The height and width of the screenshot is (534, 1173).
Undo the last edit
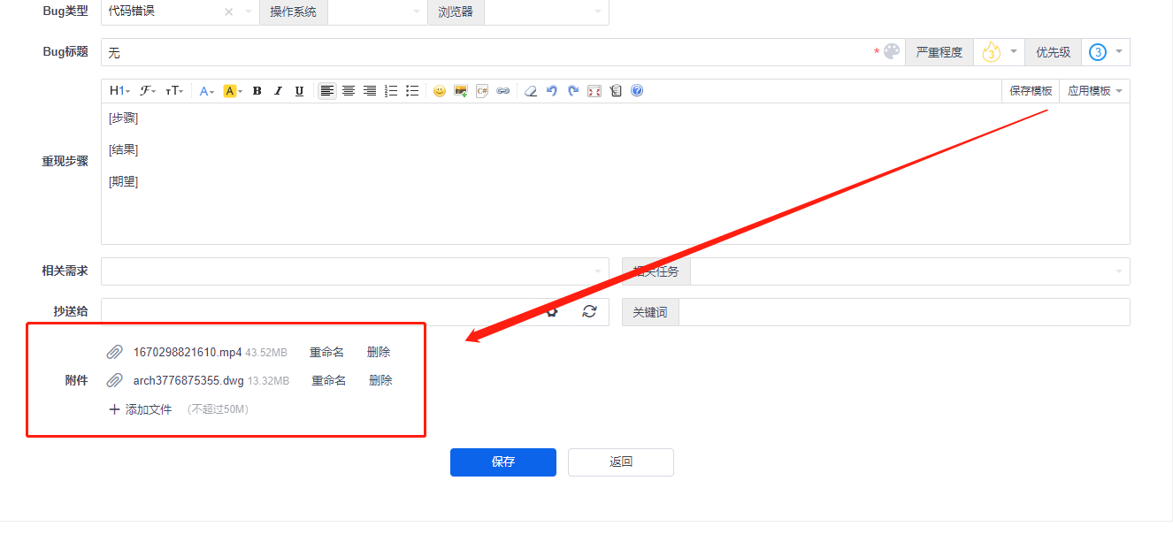click(552, 91)
